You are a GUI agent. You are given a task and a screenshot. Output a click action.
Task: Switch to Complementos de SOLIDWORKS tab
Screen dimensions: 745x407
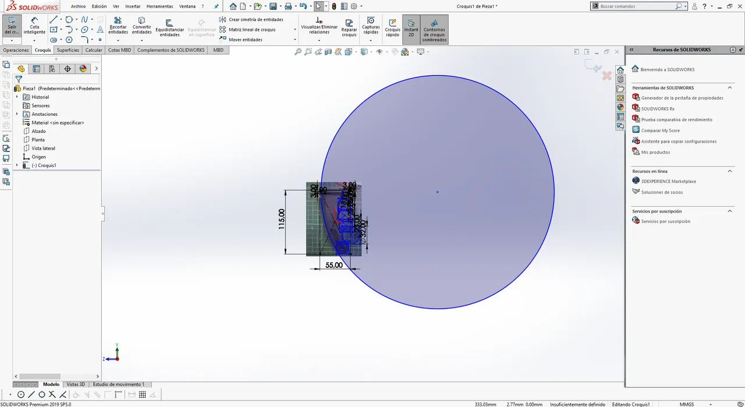pyautogui.click(x=171, y=50)
